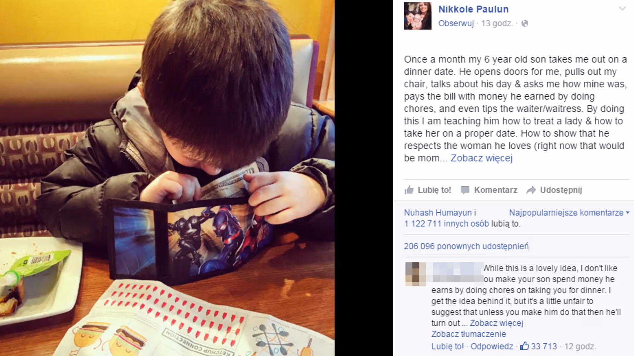Open the post options chevron menu

[622, 9]
